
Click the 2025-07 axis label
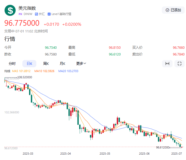[x=177, y=154]
